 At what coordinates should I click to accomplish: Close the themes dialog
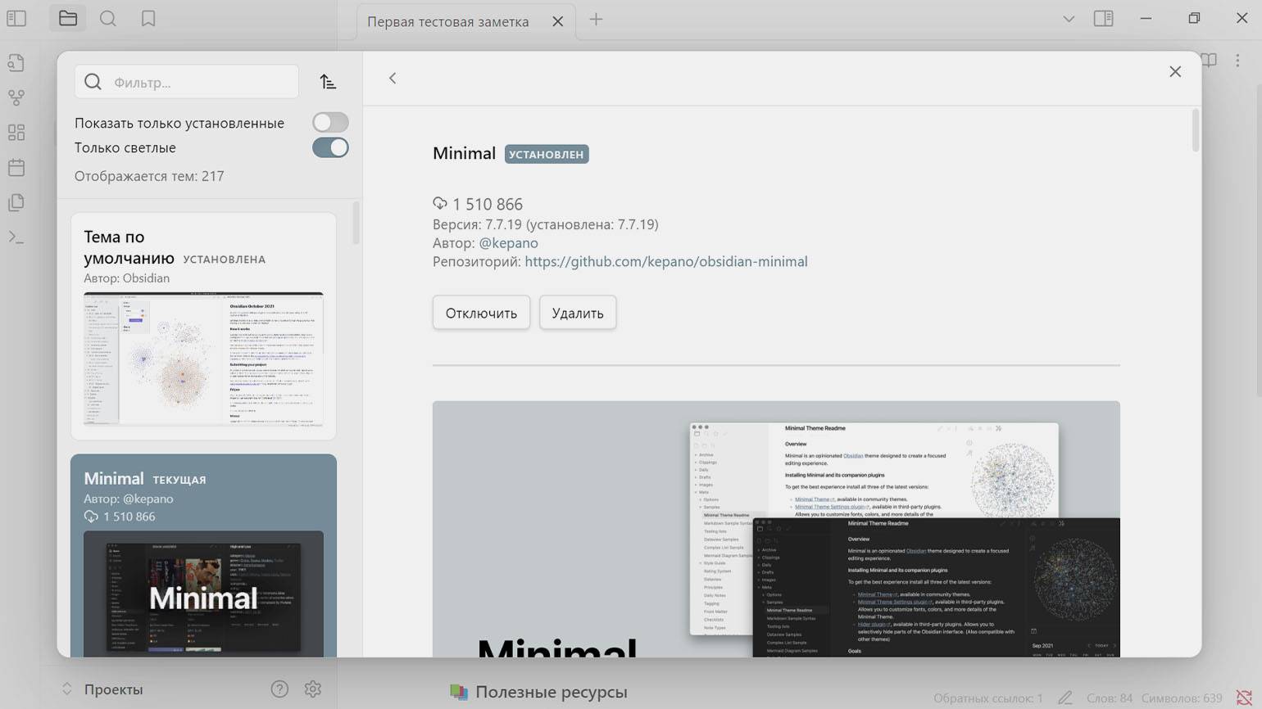[1175, 72]
